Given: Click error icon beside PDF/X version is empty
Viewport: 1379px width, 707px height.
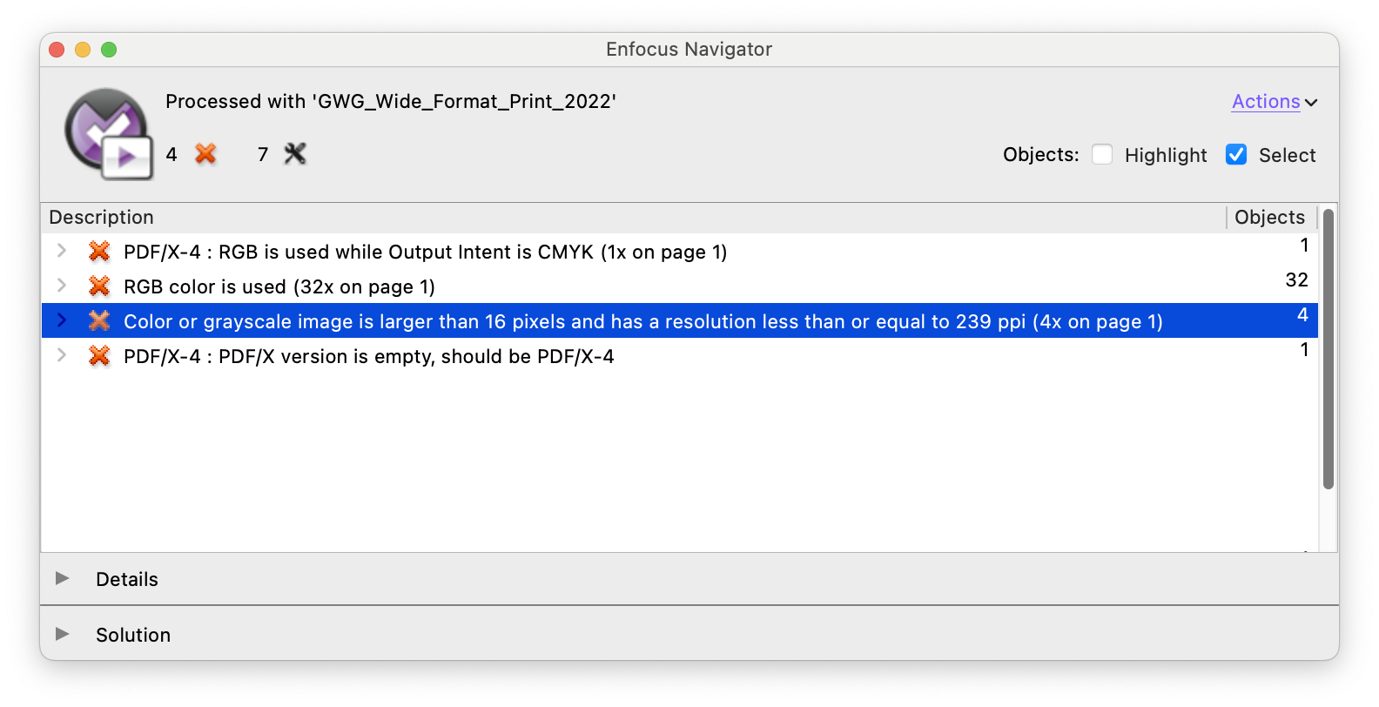Looking at the screenshot, I should pyautogui.click(x=99, y=356).
